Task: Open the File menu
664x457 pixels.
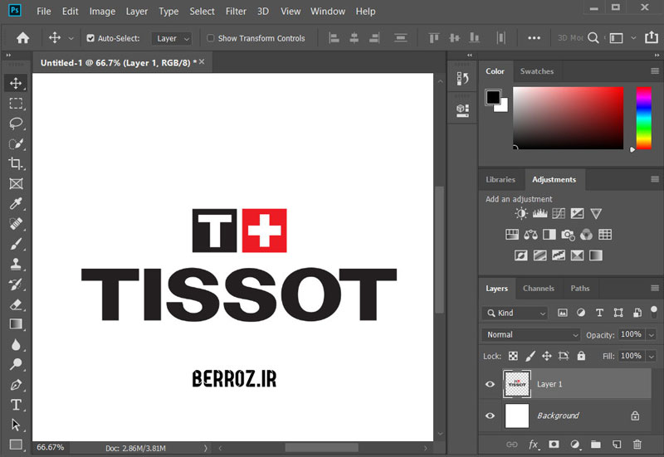Action: 44,12
